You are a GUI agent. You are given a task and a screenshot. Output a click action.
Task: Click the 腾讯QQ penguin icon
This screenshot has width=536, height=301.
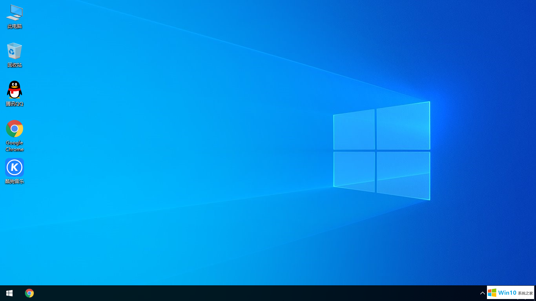(x=15, y=90)
